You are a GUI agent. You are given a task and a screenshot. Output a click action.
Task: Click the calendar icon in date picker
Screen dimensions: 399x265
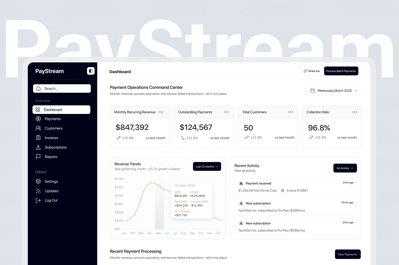pyautogui.click(x=312, y=91)
